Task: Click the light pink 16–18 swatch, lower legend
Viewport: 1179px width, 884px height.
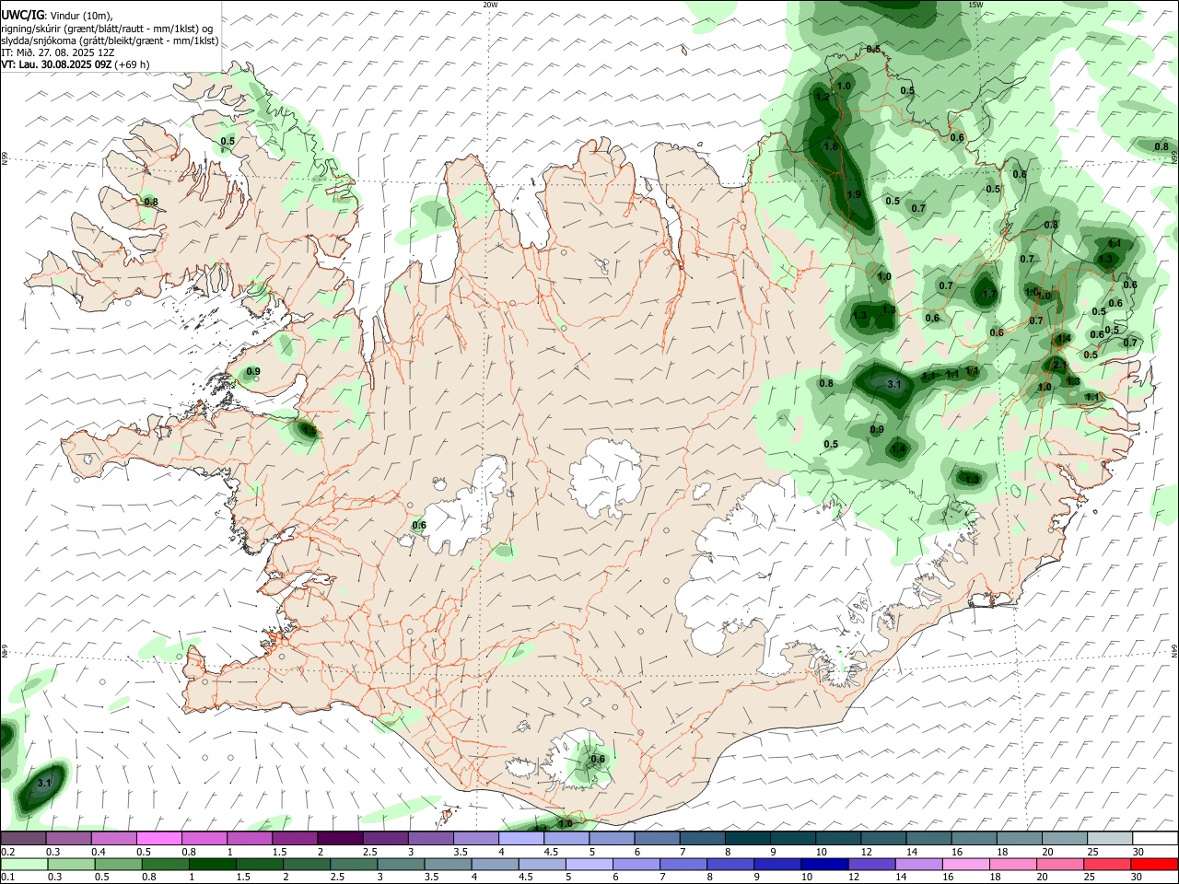Action: 966,864
